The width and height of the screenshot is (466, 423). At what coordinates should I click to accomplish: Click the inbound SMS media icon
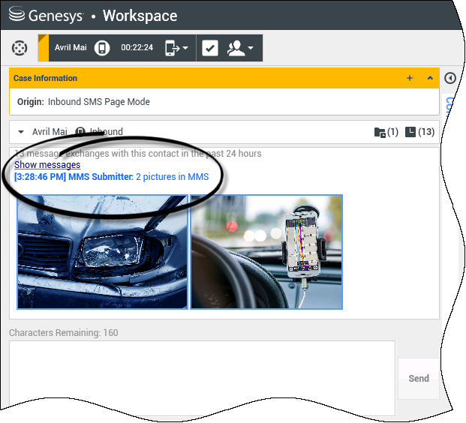pos(81,132)
